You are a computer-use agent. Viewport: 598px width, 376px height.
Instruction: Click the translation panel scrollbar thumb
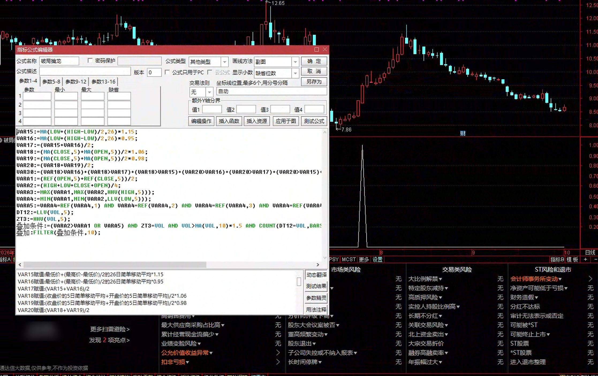pyautogui.click(x=299, y=282)
